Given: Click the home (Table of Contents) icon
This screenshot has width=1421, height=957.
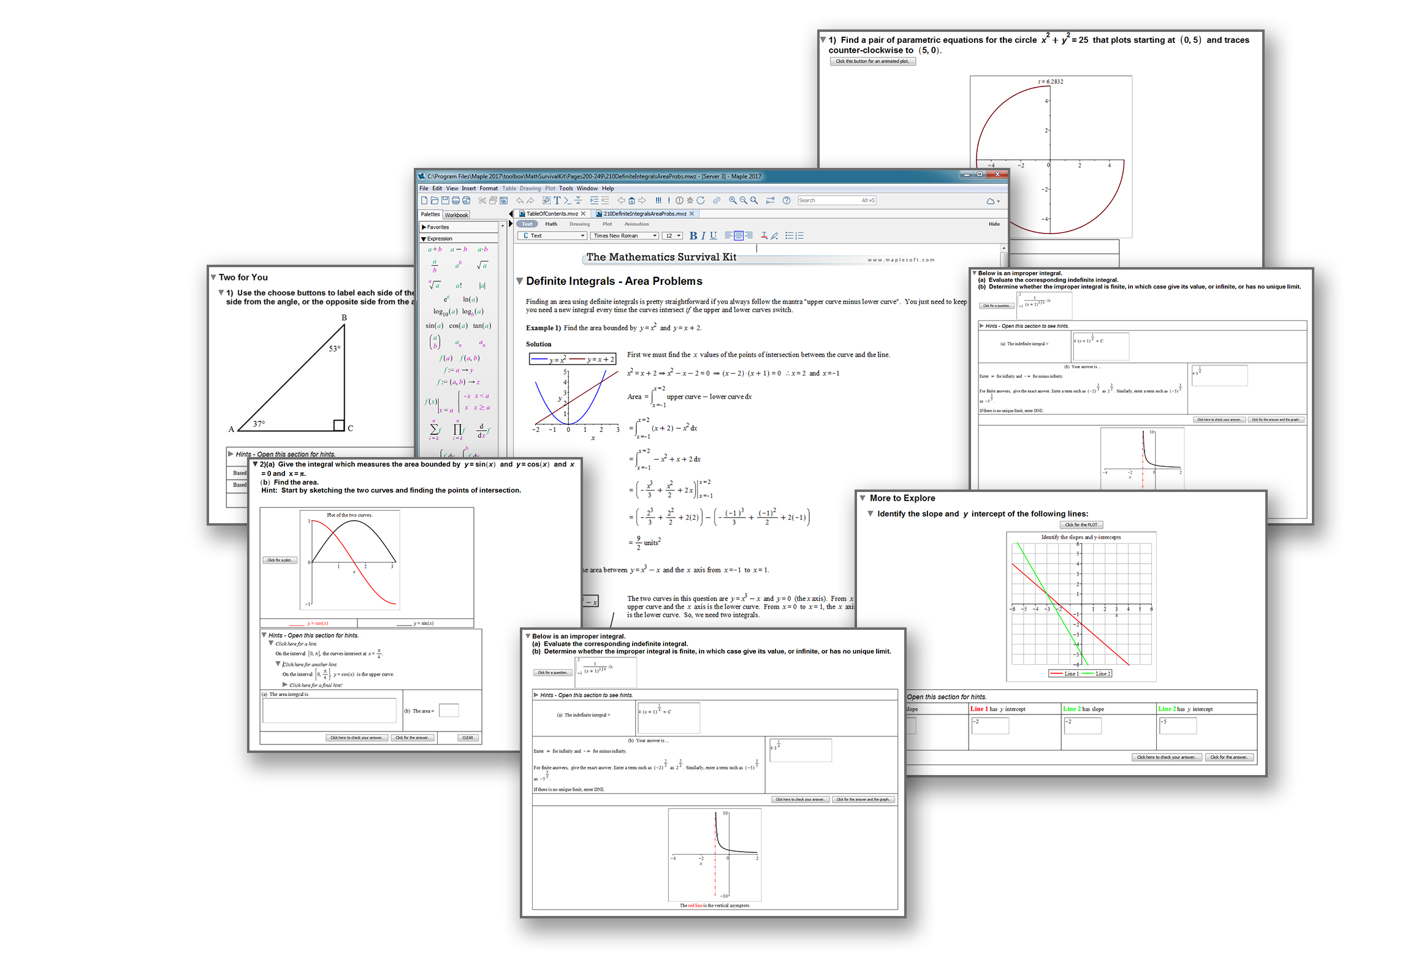Looking at the screenshot, I should [x=631, y=200].
